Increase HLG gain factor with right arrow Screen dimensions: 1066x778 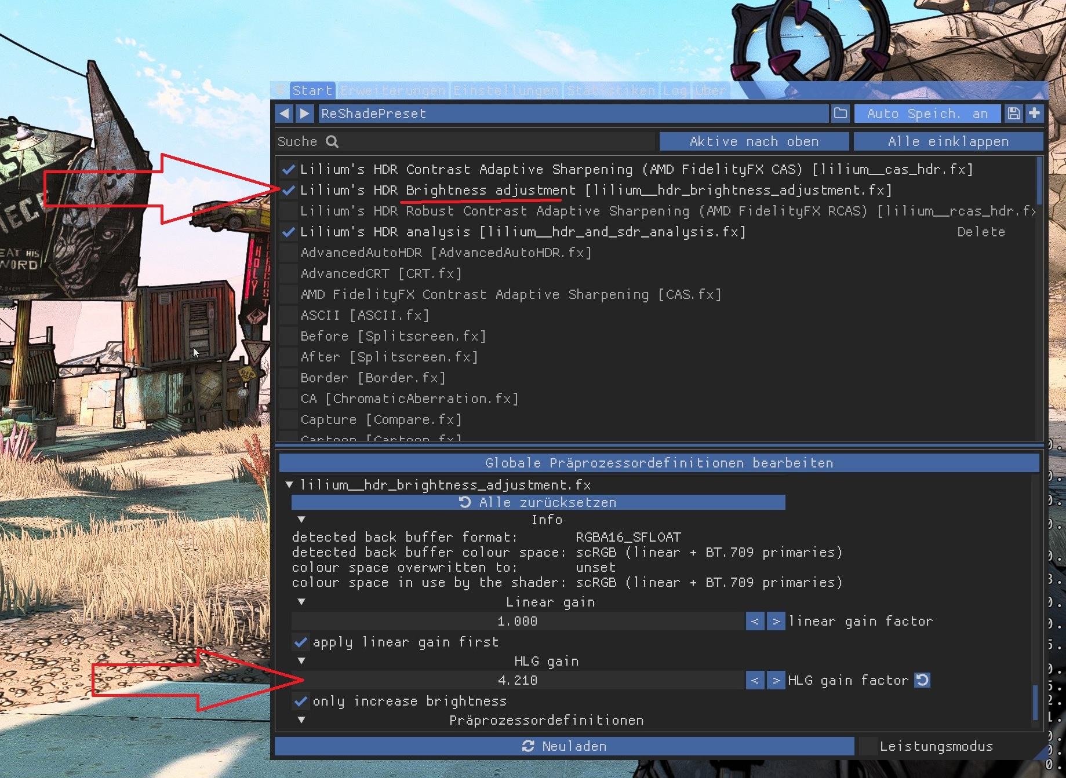(x=776, y=680)
